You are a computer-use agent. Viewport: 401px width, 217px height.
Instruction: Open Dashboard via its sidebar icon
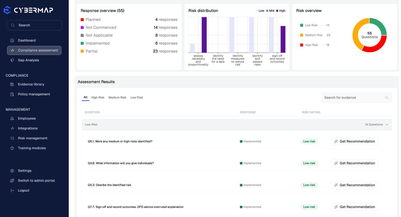pyautogui.click(x=12, y=40)
